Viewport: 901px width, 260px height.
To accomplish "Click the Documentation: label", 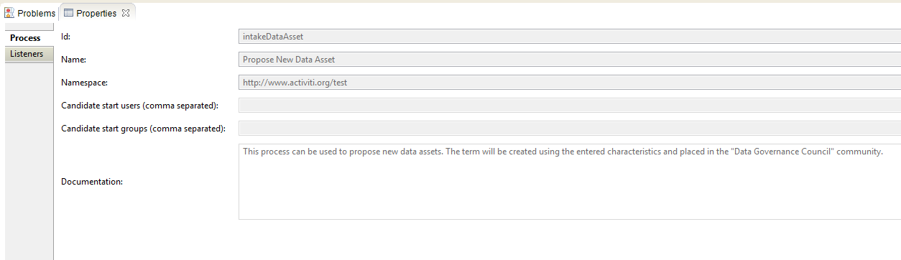I will [x=92, y=182].
